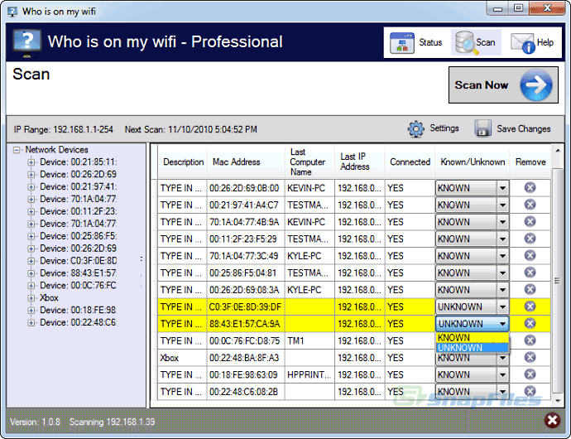Choose KNOWN in open dropdown list
The image size is (571, 439).
[472, 337]
